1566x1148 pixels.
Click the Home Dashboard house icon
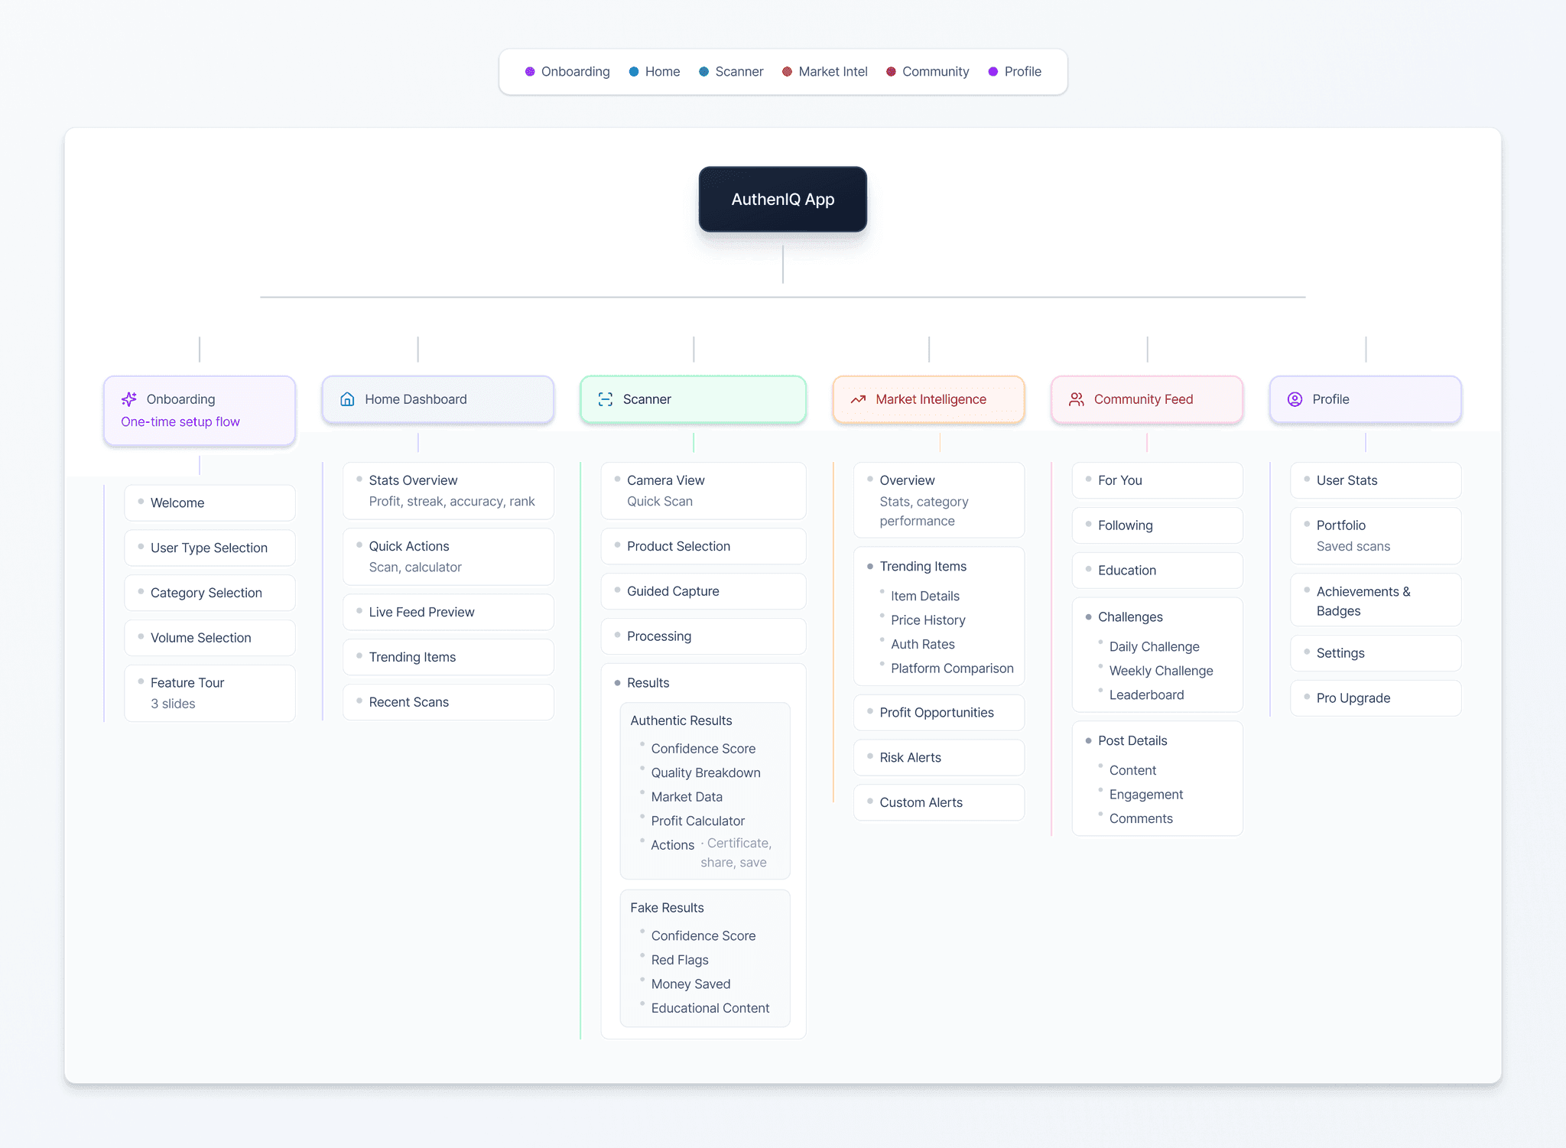347,399
